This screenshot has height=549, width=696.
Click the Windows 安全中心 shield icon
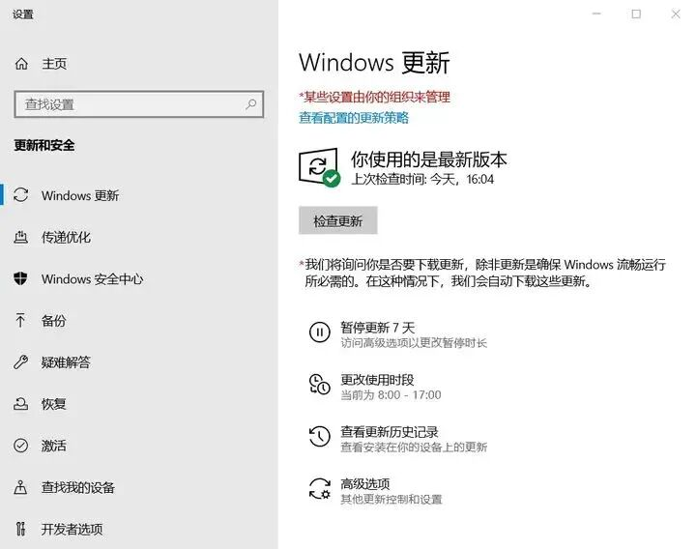[x=21, y=278]
